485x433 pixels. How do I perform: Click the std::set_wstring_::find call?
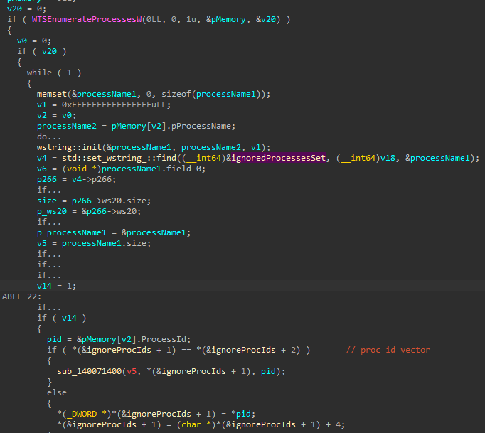pos(119,158)
